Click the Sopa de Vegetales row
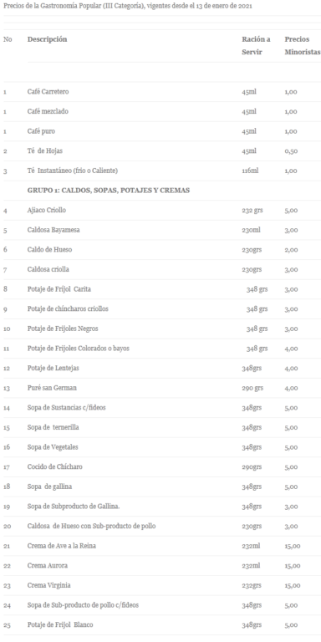Viewport: 321px width, 642px height. 160,447
